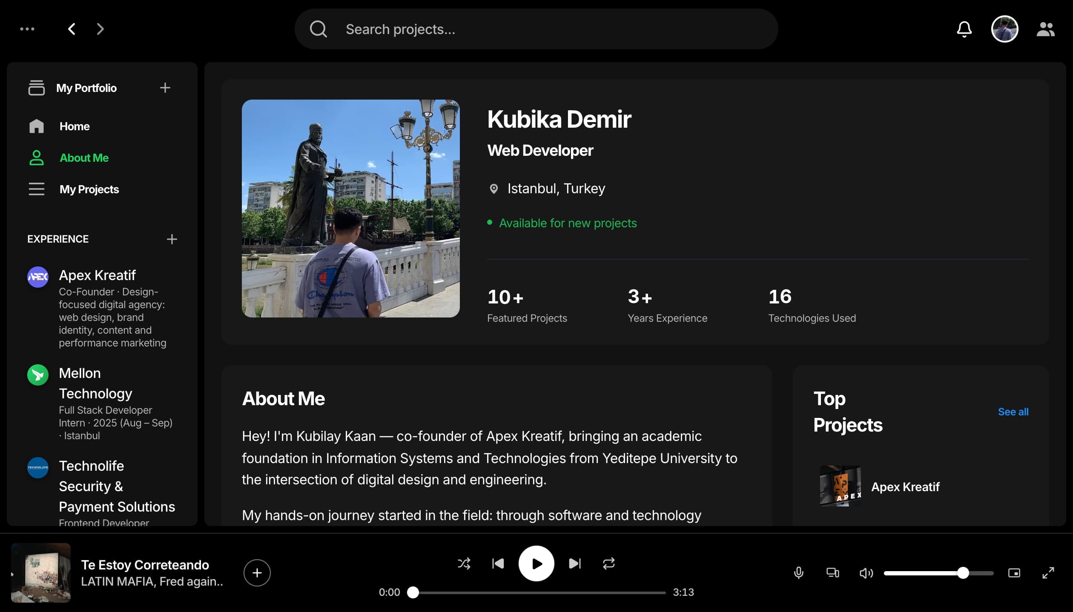Click the My Portfolio header
Viewport: 1073px width, 612px height.
[86, 88]
